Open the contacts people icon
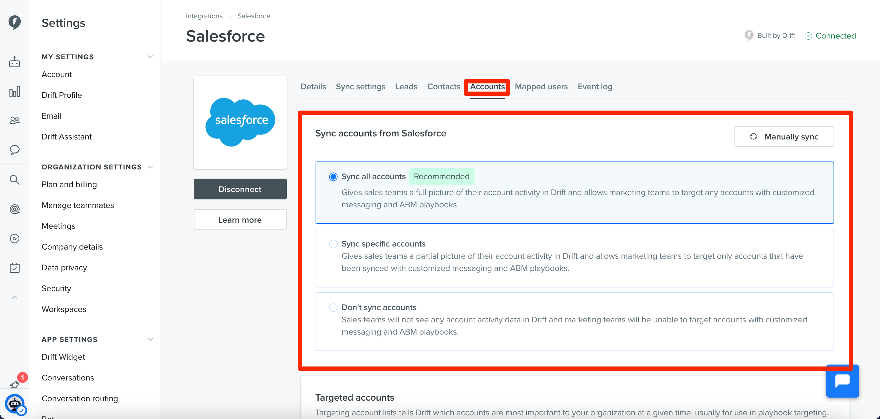 [14, 120]
